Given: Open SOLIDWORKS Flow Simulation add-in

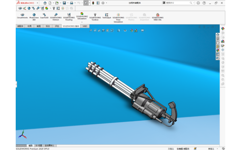Looking at the screenshot, I should click(x=118, y=17).
